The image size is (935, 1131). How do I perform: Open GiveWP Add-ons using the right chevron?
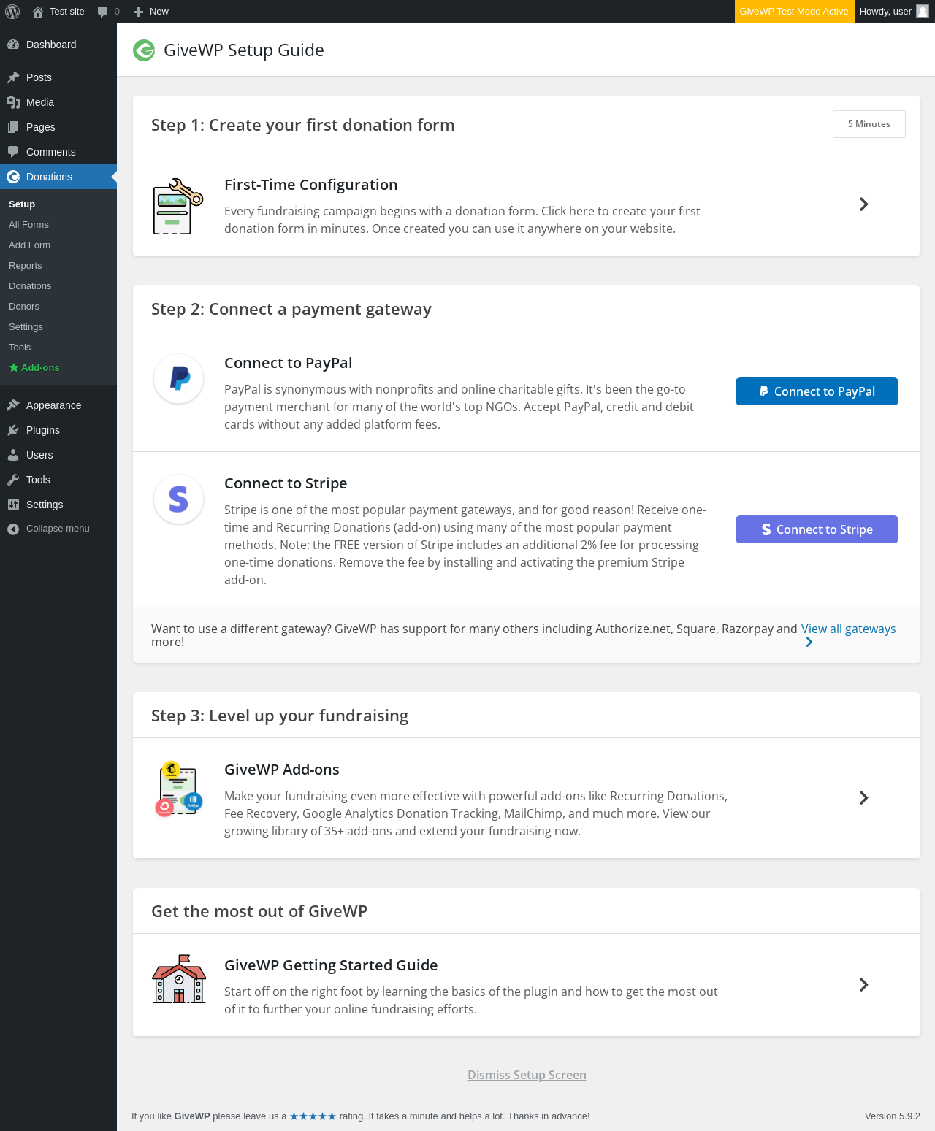(x=863, y=798)
